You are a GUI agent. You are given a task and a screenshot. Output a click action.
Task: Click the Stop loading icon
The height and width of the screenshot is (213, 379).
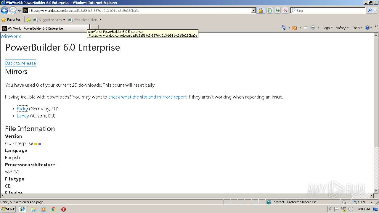(285, 10)
